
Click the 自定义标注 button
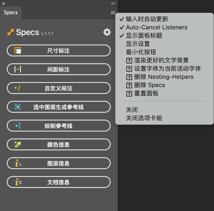[58, 88]
